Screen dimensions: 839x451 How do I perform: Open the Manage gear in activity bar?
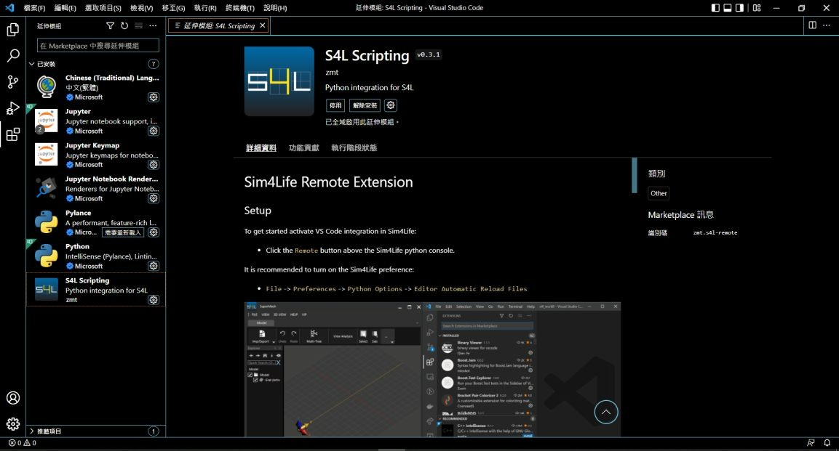[13, 424]
